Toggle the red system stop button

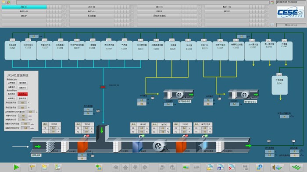[22, 94]
